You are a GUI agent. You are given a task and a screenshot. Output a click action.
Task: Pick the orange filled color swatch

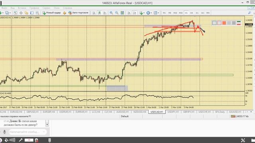point(224,23)
